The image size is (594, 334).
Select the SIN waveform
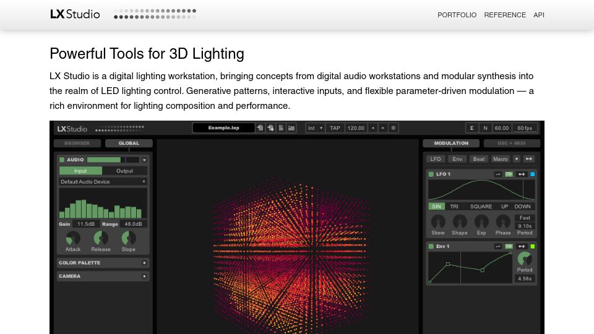(436, 207)
